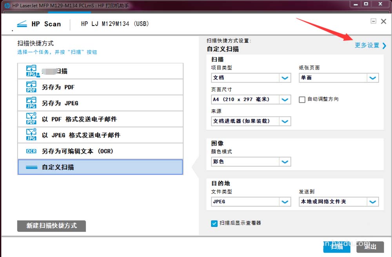The image size is (392, 257).
Task: Close the HP Scan inner panel
Action: click(383, 21)
